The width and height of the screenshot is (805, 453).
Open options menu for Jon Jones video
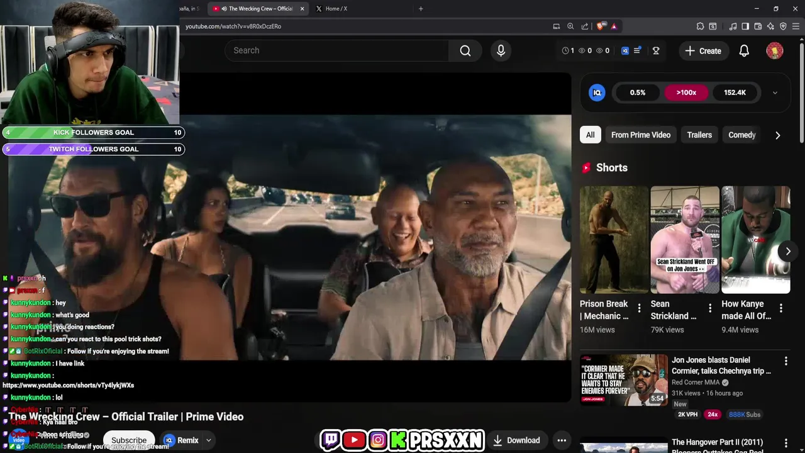786,361
